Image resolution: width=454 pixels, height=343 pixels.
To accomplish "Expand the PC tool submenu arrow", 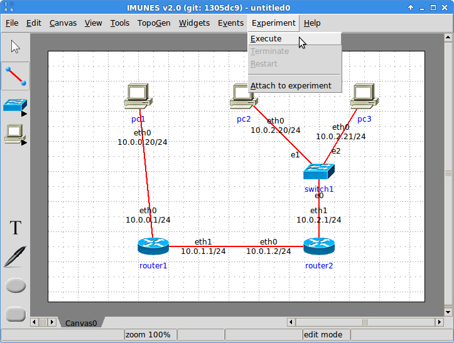I will [24, 142].
